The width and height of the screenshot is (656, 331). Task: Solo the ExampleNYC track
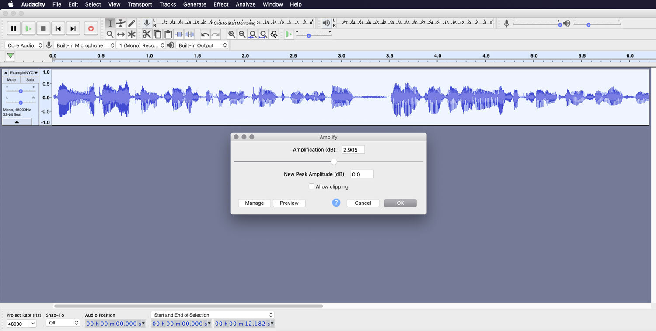click(x=30, y=80)
